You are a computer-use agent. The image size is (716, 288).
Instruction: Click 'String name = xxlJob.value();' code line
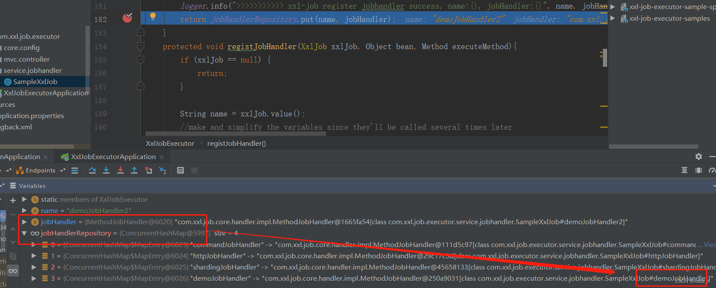[x=242, y=114]
